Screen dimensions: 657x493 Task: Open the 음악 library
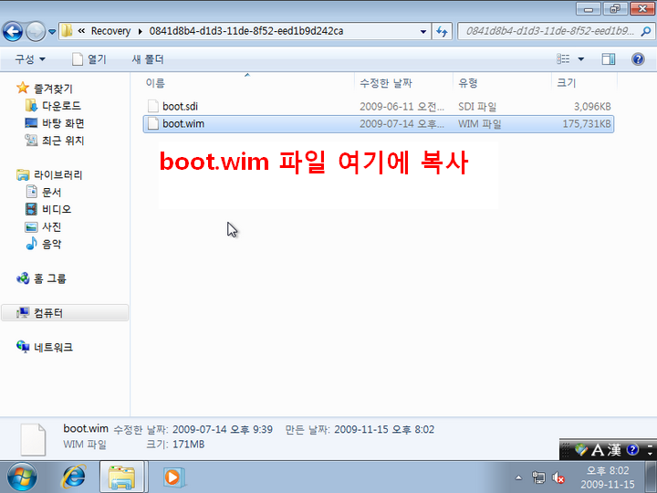click(x=51, y=244)
